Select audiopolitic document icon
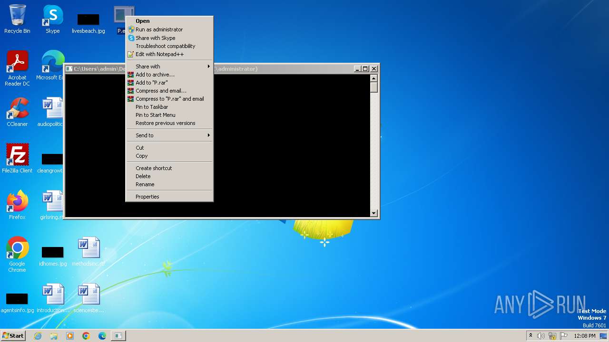Screen dimensions: 609x342 (50, 112)
